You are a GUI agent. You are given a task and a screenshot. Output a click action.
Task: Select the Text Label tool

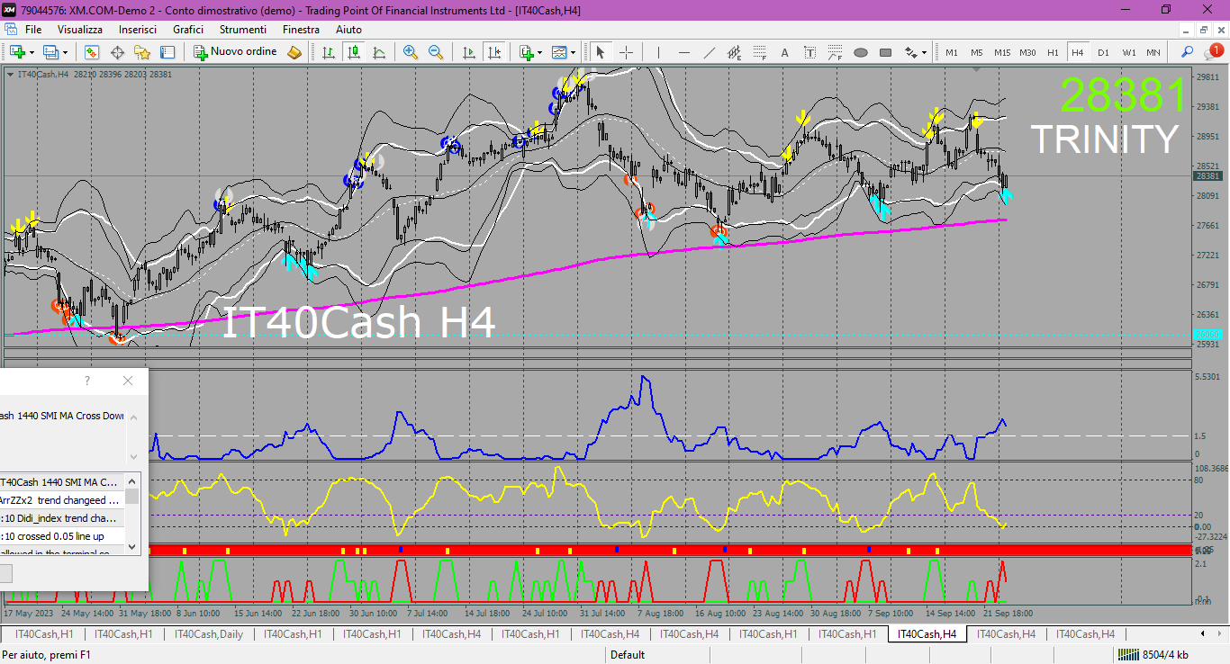coord(809,52)
